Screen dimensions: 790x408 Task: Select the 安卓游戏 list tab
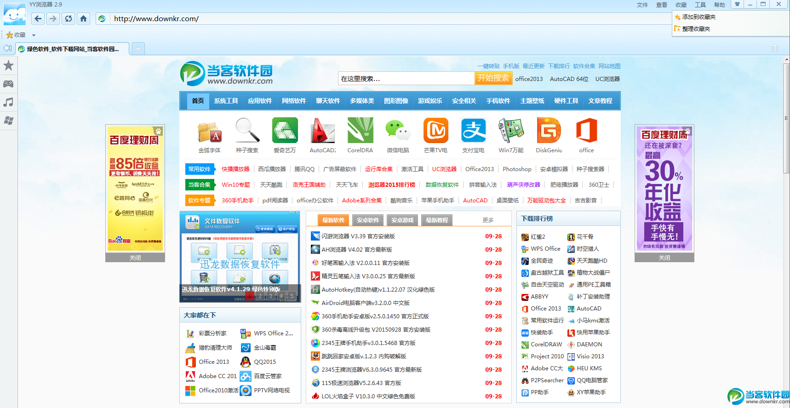click(x=402, y=220)
